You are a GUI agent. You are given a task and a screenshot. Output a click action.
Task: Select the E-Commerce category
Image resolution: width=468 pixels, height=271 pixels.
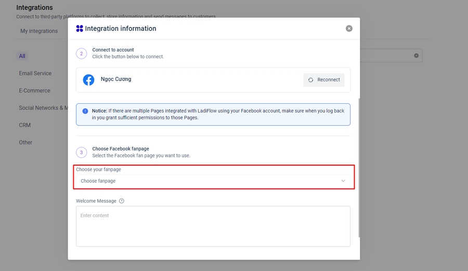coord(35,90)
